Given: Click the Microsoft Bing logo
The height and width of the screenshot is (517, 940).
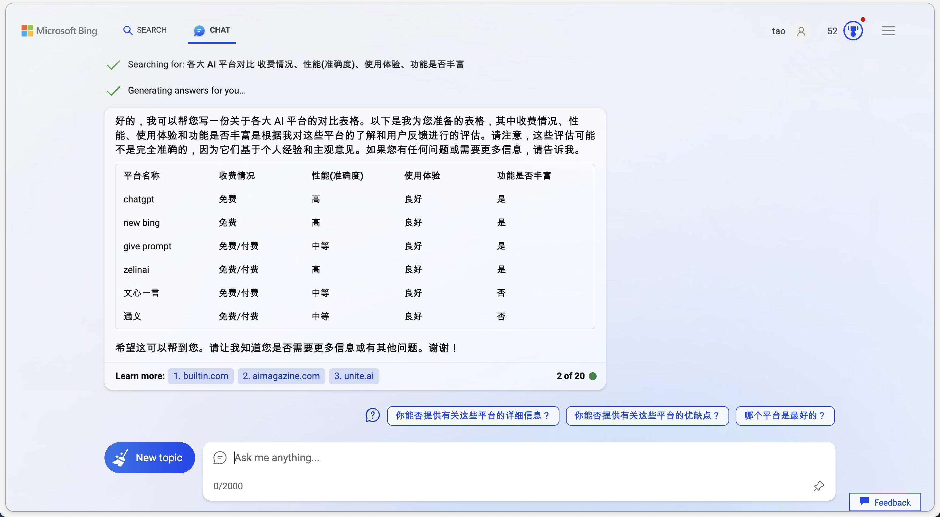Looking at the screenshot, I should 59,31.
